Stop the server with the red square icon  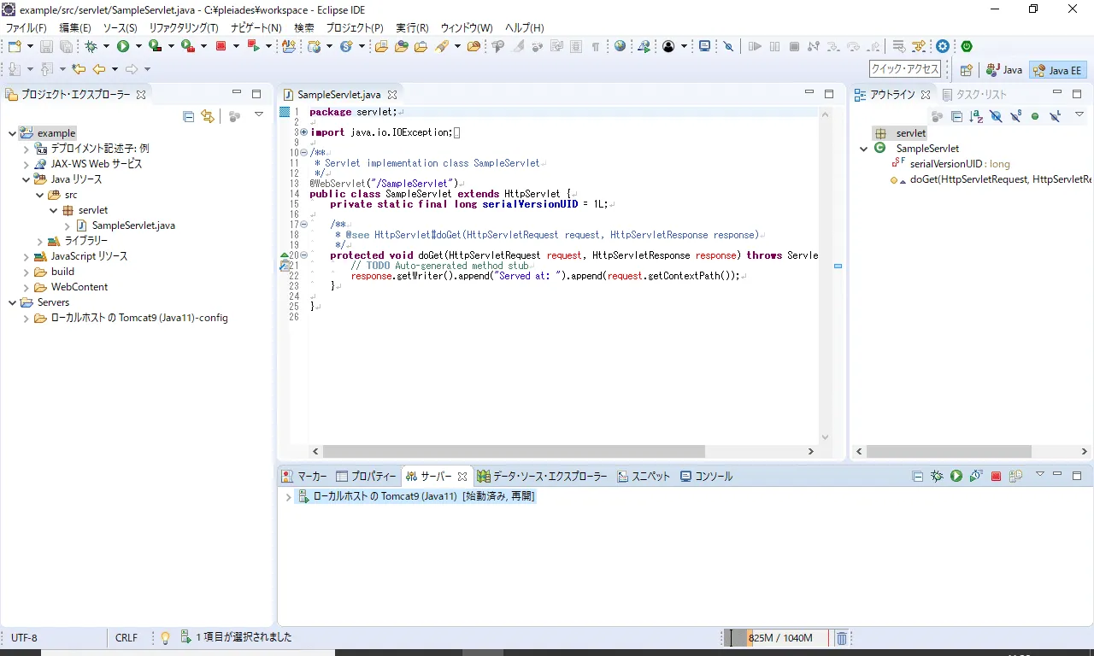(x=996, y=477)
